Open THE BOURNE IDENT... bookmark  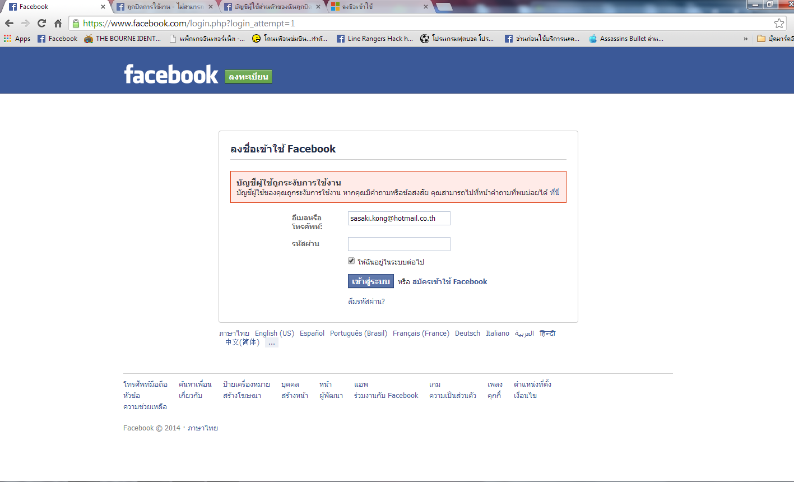(x=123, y=39)
